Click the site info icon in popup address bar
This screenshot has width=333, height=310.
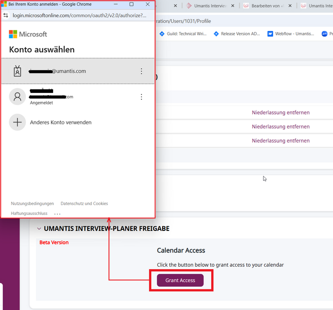[x=6, y=16]
